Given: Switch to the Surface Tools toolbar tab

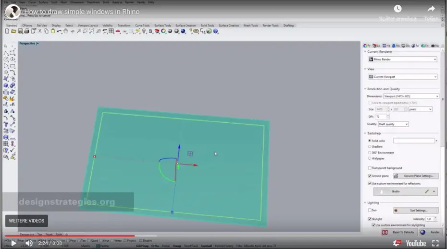Looking at the screenshot, I should [162, 25].
